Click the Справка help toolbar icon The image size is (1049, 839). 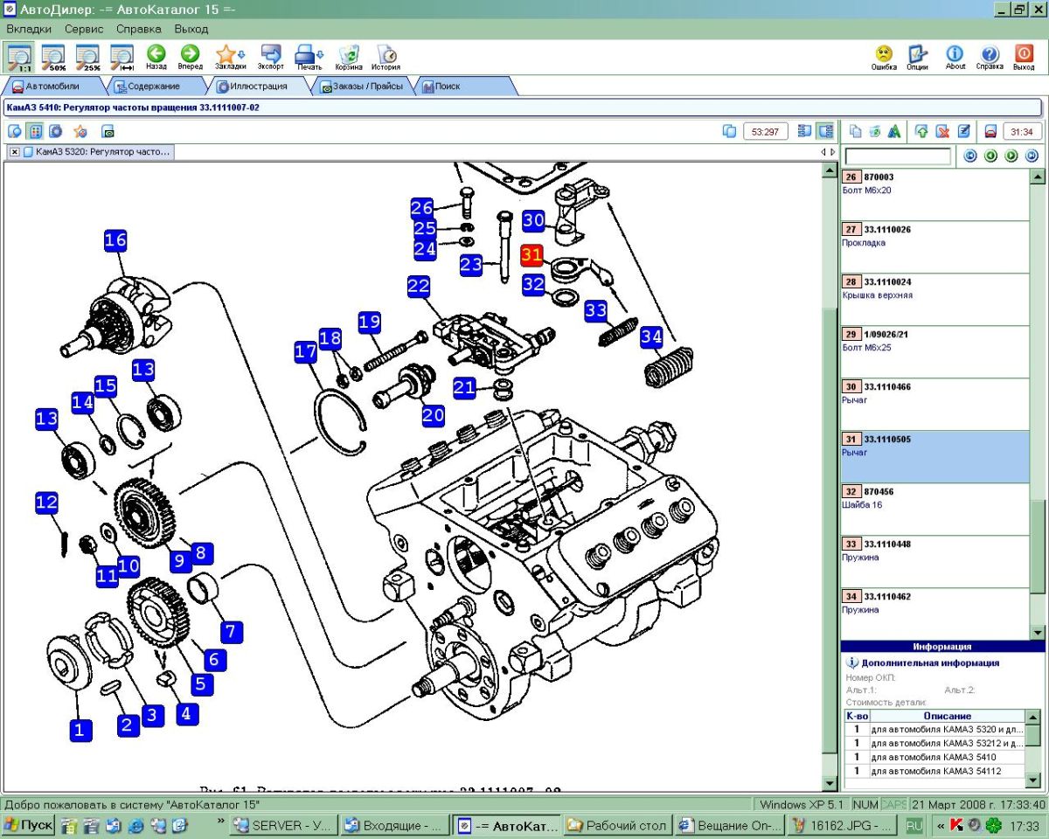coord(990,58)
